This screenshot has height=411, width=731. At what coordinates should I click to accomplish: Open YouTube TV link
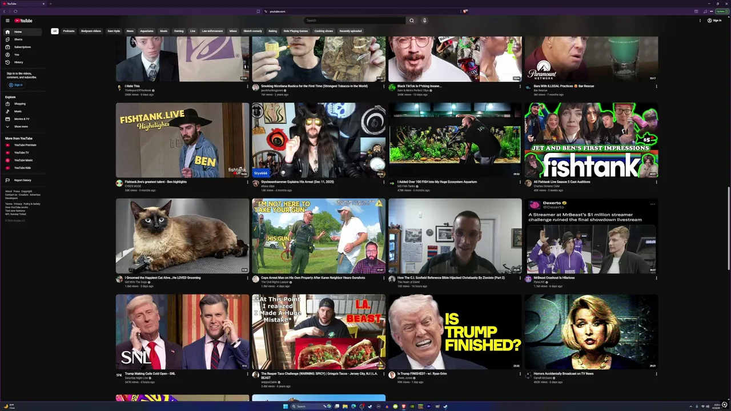[22, 152]
